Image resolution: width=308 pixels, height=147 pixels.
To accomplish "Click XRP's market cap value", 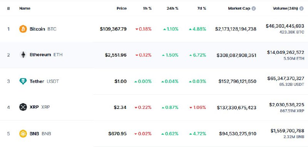I will tap(236, 107).
